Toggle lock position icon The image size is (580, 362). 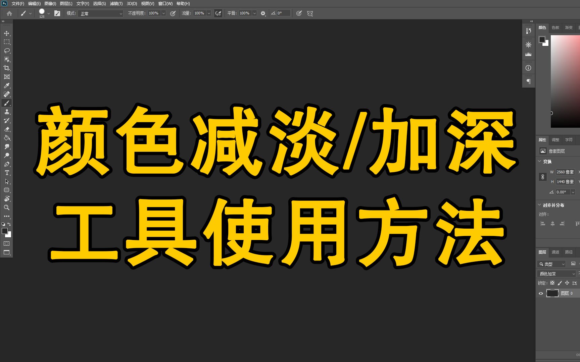coord(567,283)
